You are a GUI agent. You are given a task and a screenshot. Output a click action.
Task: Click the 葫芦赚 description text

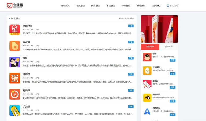78,50
